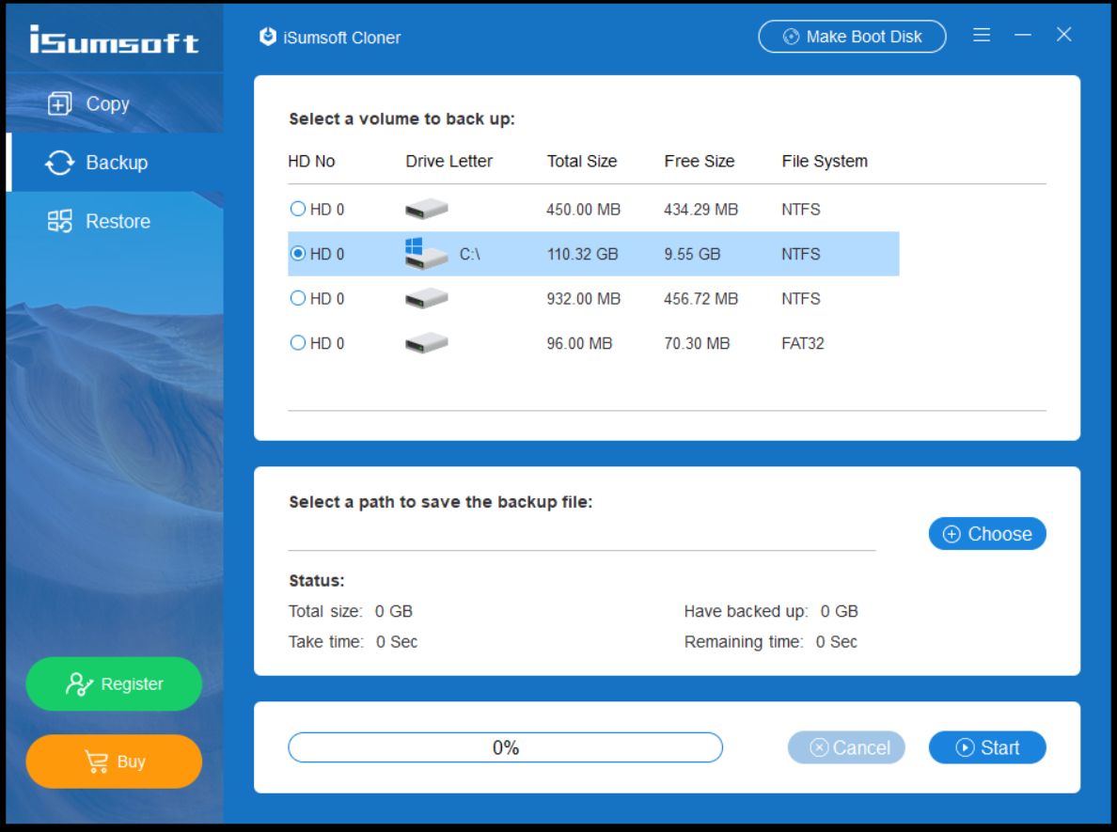Click the Total Size column header
Viewport: 1117px width, 832px height.
(x=582, y=162)
